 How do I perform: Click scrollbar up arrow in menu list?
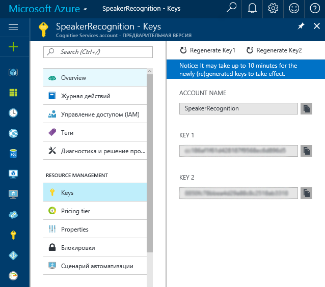pyautogui.click(x=150, y=71)
